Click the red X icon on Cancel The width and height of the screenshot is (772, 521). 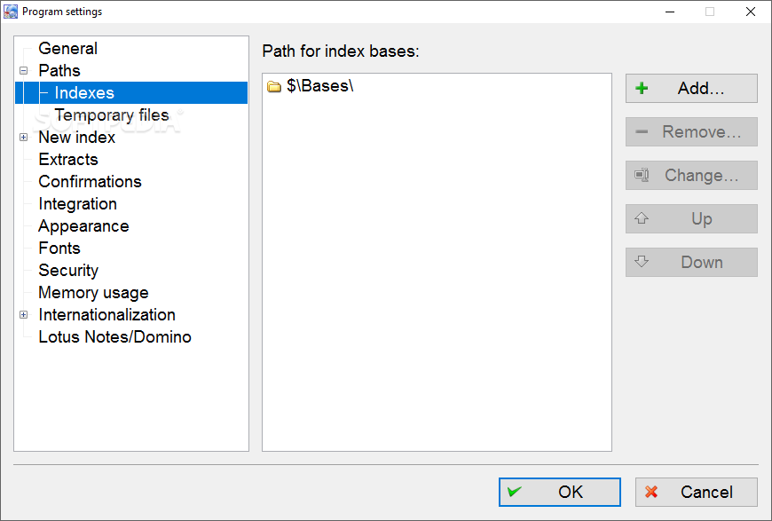(x=651, y=492)
